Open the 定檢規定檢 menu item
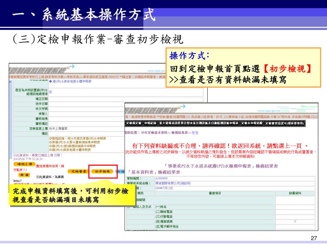Image resolution: width=327 pixels, height=245 pixels. [x=134, y=123]
